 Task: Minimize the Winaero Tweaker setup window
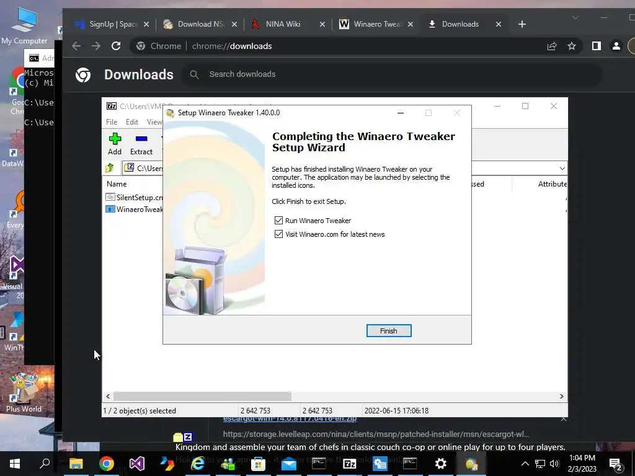pyautogui.click(x=401, y=113)
